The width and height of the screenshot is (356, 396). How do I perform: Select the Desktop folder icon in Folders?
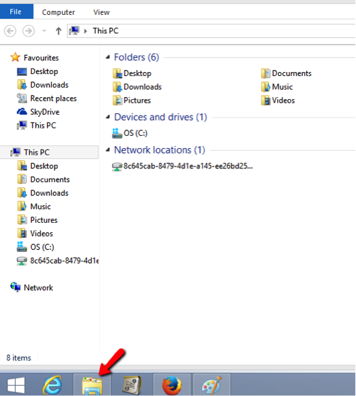(118, 73)
